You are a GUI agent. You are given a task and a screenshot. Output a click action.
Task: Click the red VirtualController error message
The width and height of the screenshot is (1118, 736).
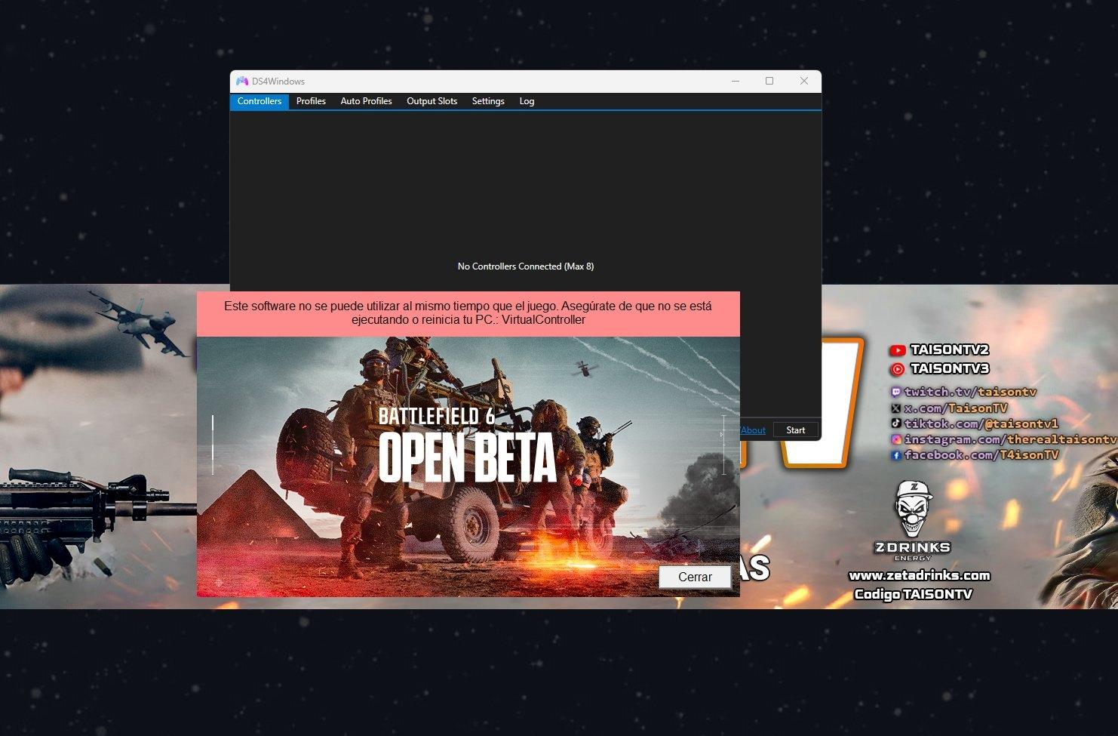coord(468,313)
